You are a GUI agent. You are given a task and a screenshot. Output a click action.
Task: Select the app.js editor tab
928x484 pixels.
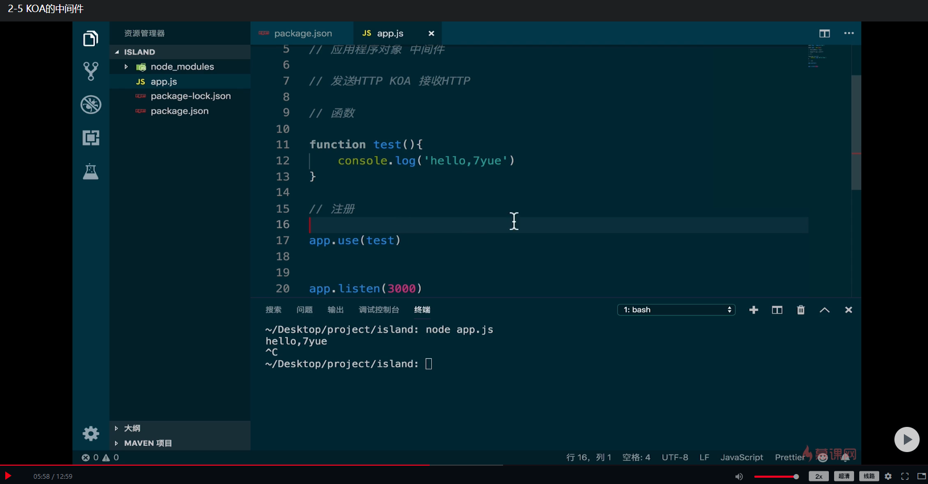[397, 34]
